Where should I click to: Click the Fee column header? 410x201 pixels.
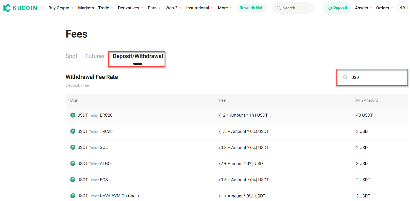click(222, 100)
